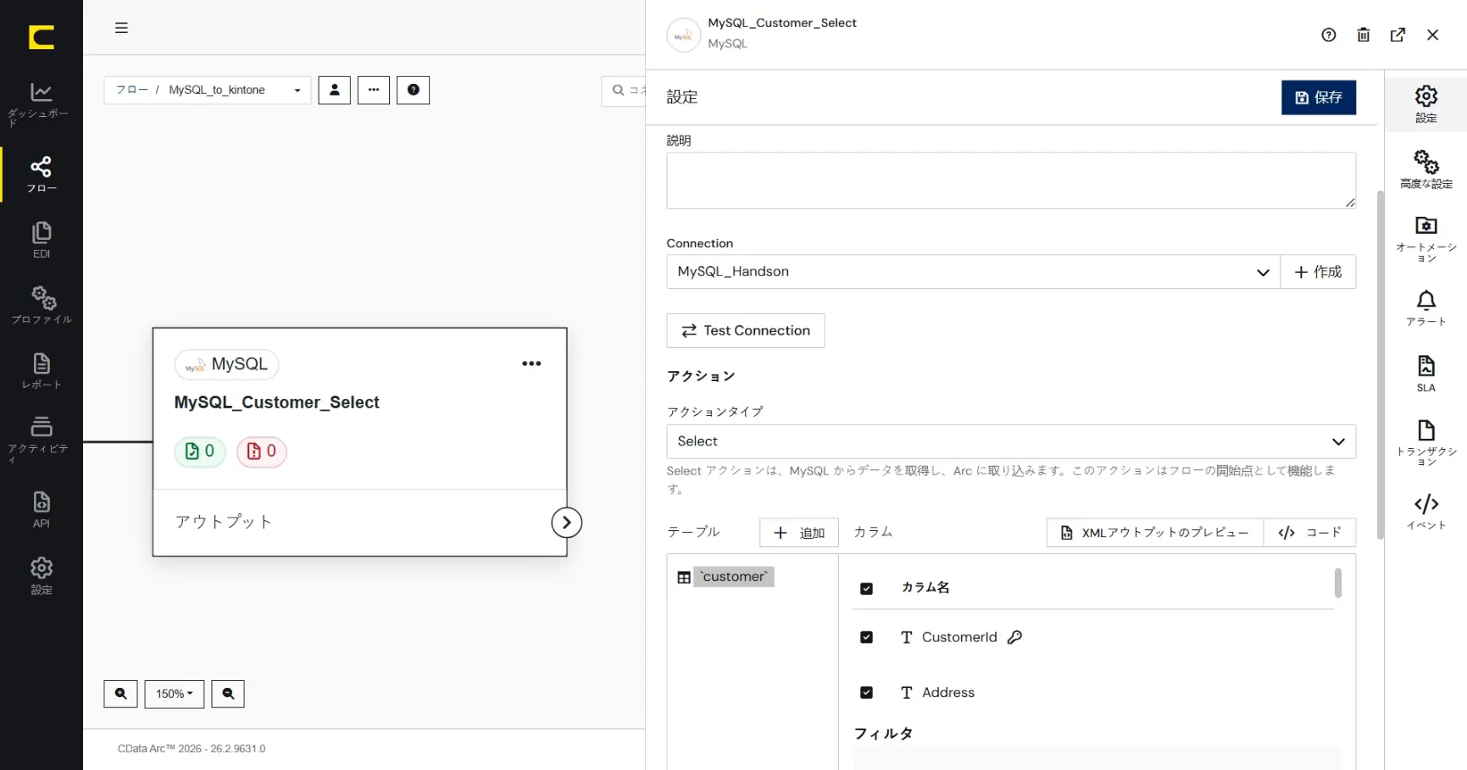
Task: Uncheck the CustomerId column checkbox
Action: click(x=866, y=637)
